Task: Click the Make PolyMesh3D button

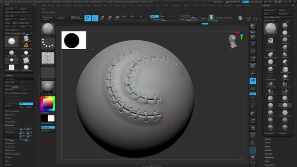Action: pos(22,23)
